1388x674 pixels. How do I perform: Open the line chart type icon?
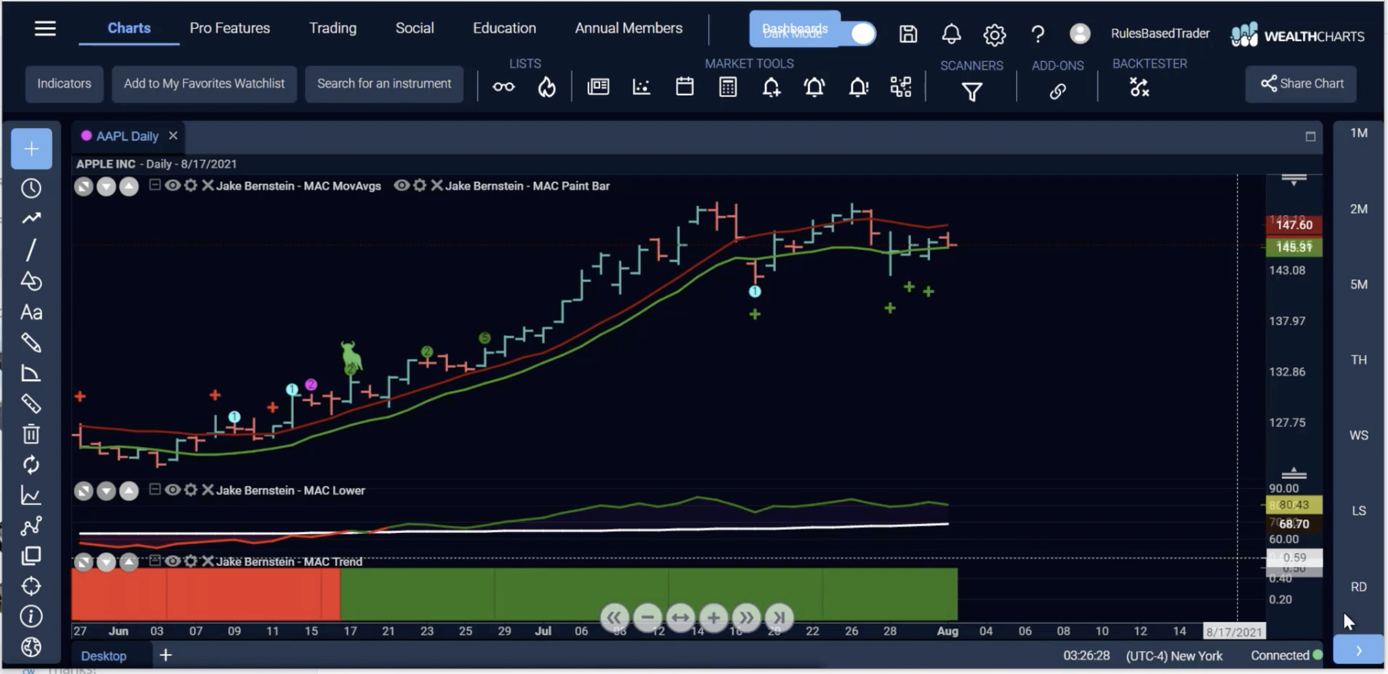tap(31, 495)
